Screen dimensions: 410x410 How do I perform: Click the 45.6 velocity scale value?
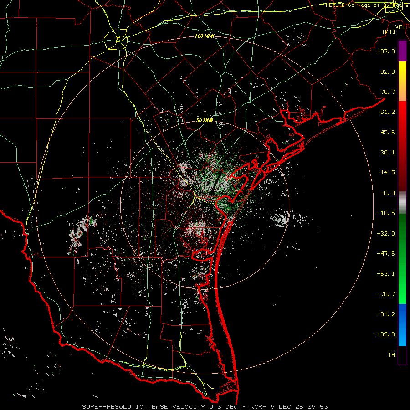coord(388,132)
